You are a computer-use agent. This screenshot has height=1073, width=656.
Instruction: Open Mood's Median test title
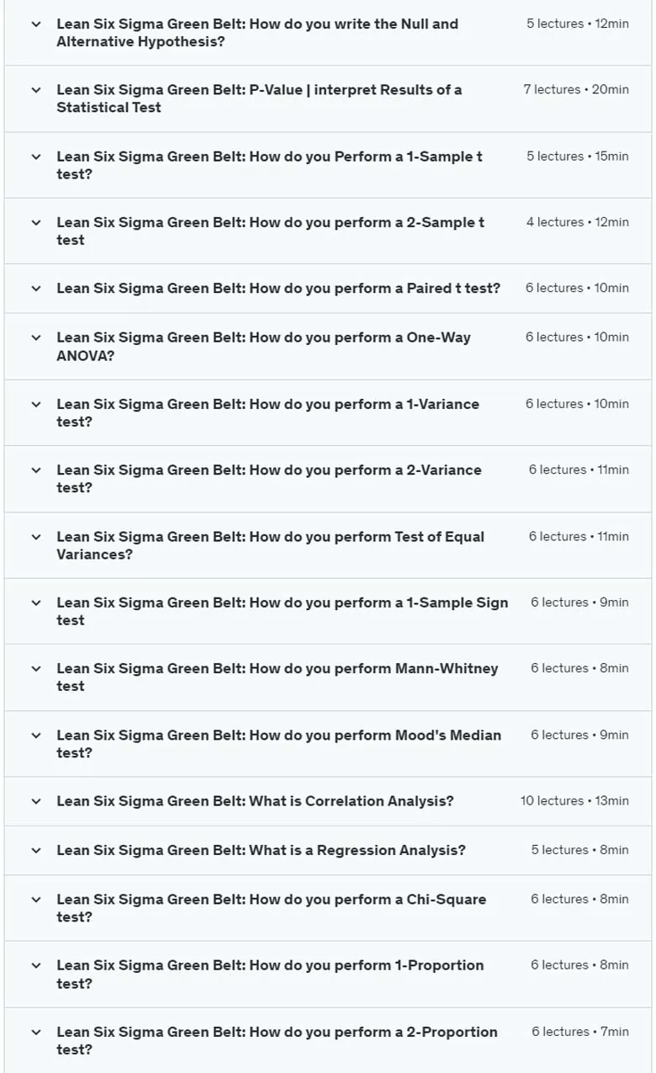tap(278, 744)
